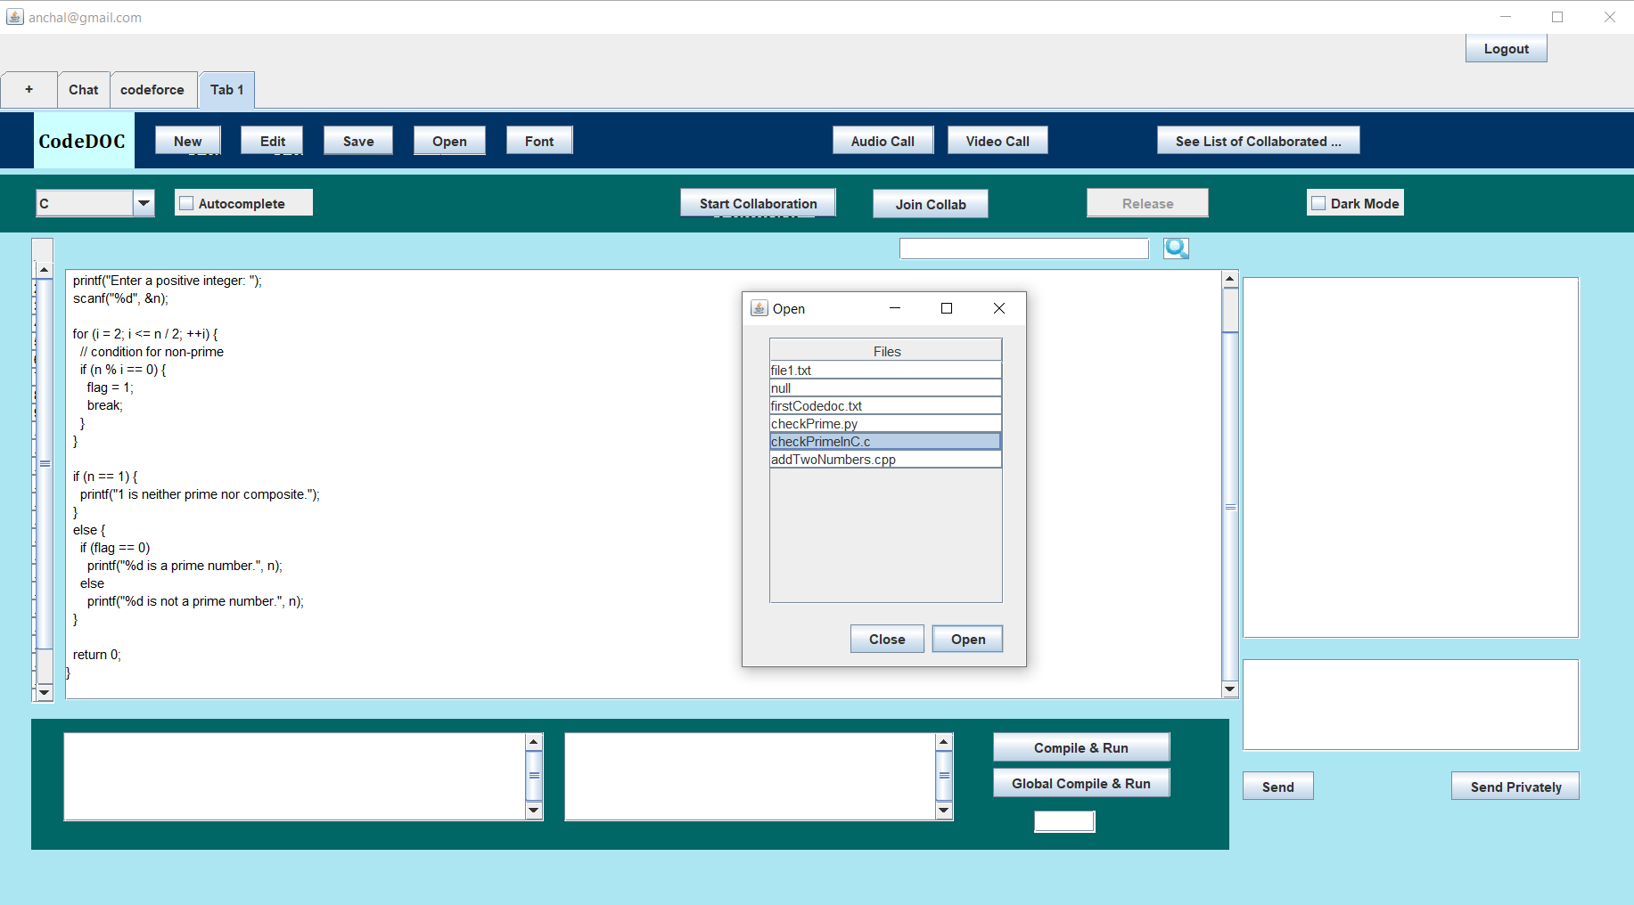This screenshot has height=905, width=1634.
Task: Click the app icon in main title bar
Action: pos(15,17)
